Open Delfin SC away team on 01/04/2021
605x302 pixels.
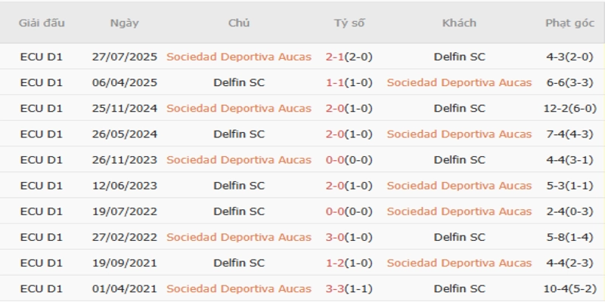[x=459, y=288]
